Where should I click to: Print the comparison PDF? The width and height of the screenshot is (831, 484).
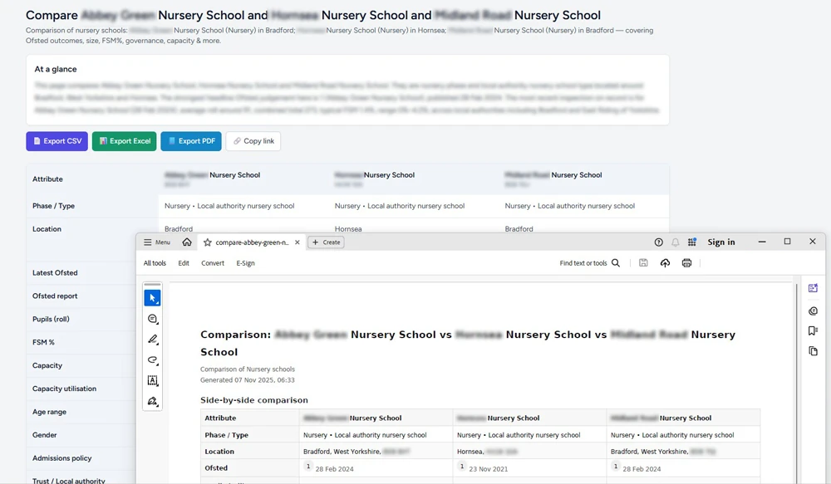click(686, 262)
